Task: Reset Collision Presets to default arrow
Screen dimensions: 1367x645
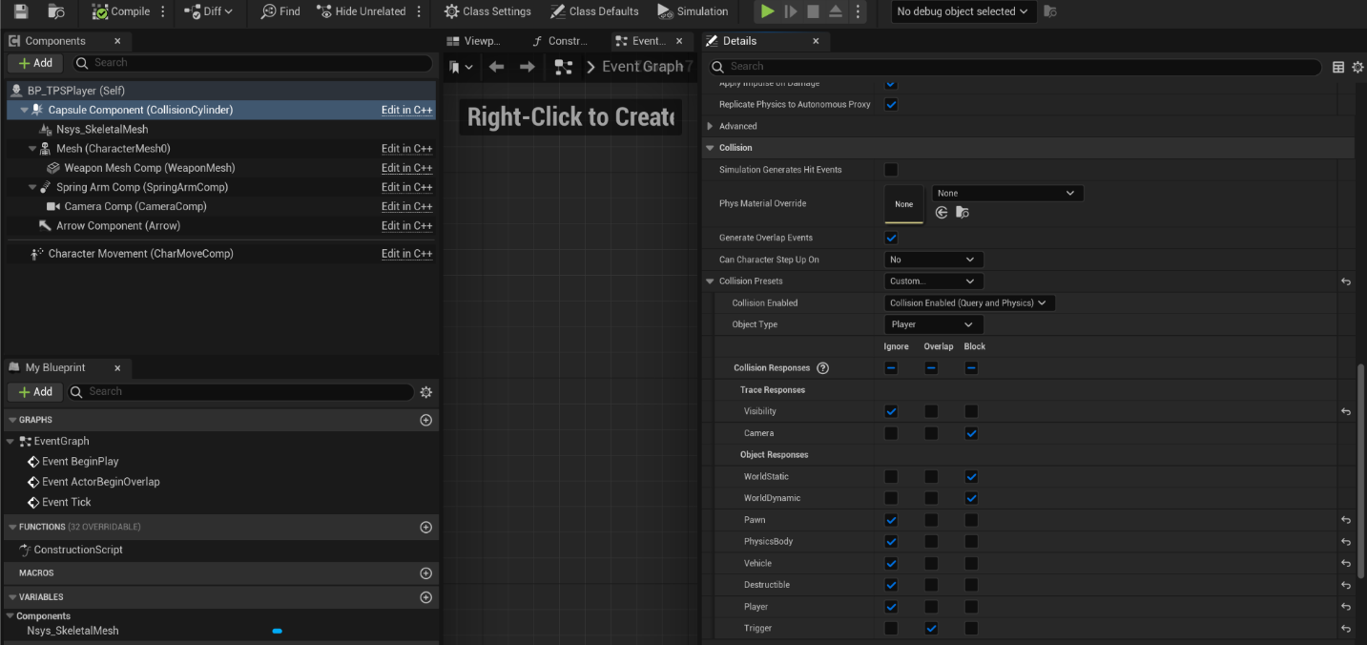Action: pyautogui.click(x=1345, y=281)
